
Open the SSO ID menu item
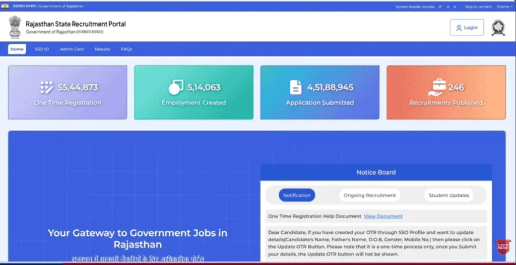coord(42,49)
